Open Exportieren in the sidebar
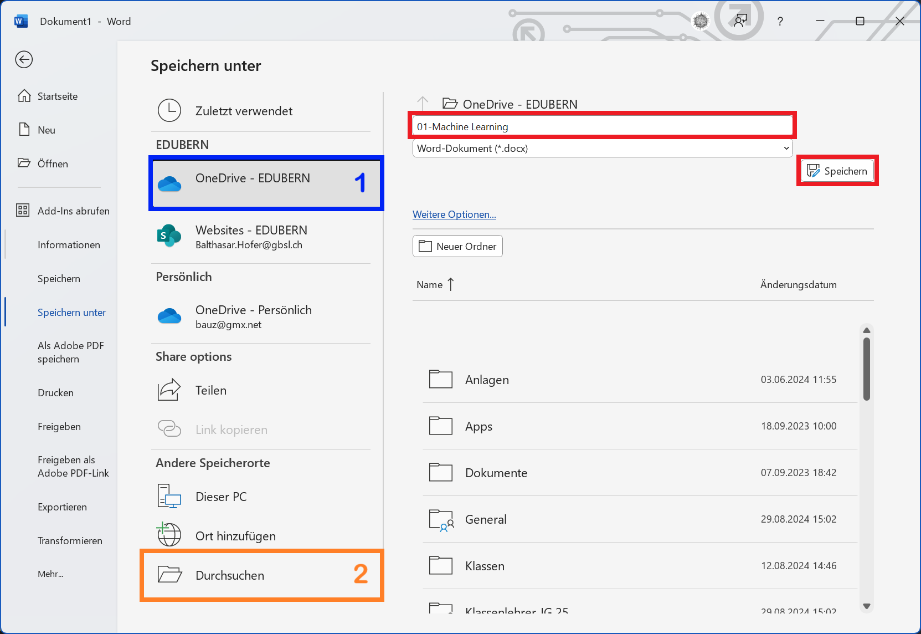Screen dimensions: 921x634 pos(62,507)
